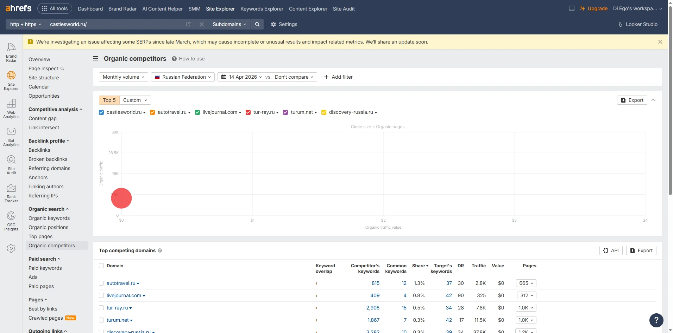The image size is (673, 333).
Task: Uncheck tur-ray.ru in the chart legend
Action: [248, 112]
